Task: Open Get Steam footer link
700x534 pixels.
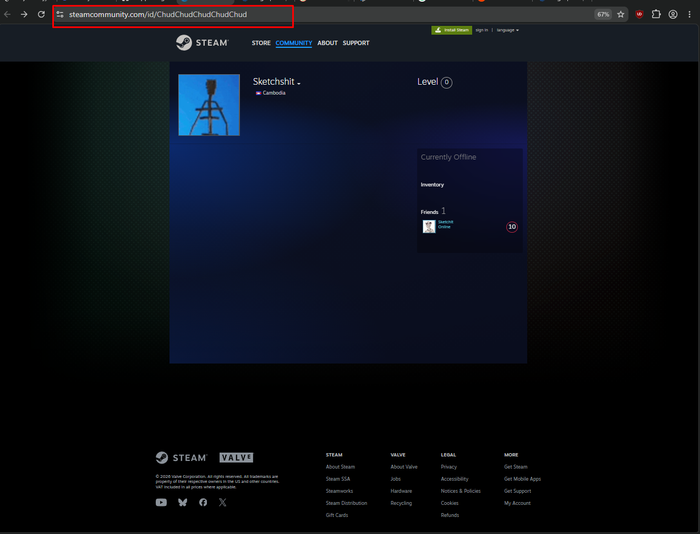Action: pyautogui.click(x=516, y=467)
